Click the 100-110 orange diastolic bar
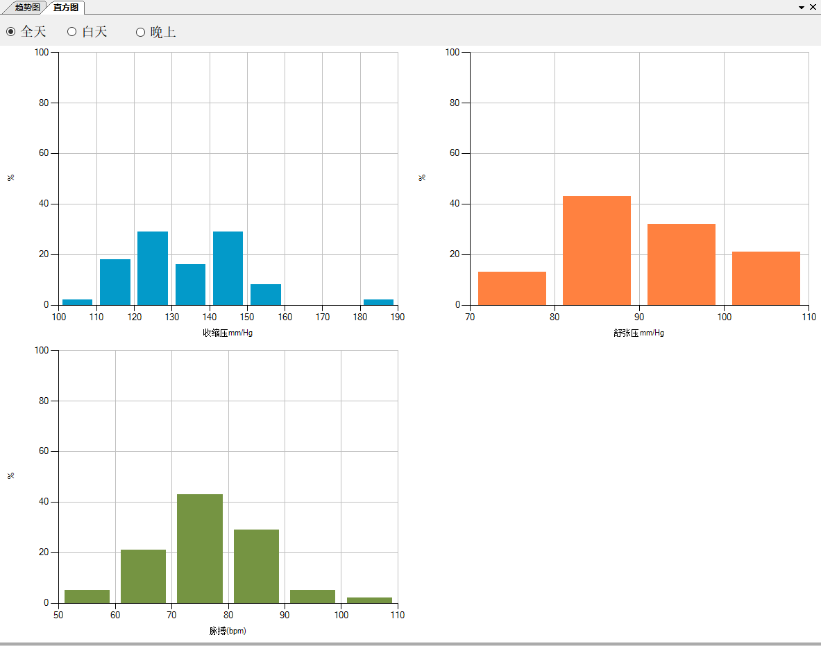The height and width of the screenshot is (646, 821). (765, 278)
